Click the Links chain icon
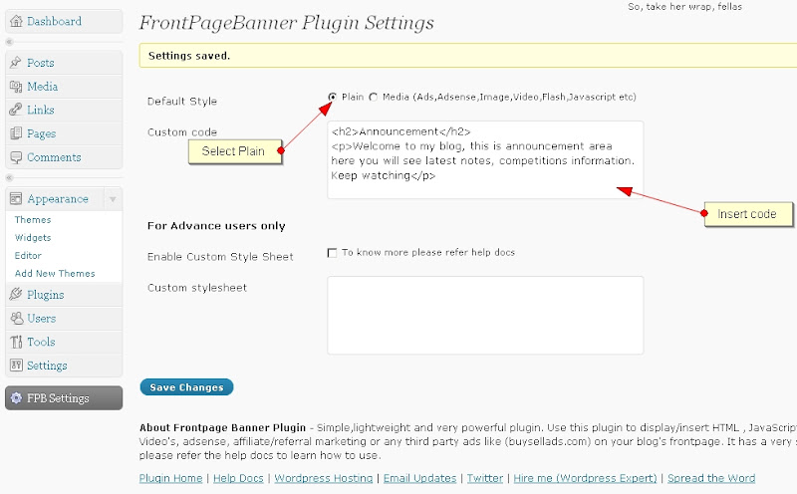The image size is (797, 494). tap(16, 110)
